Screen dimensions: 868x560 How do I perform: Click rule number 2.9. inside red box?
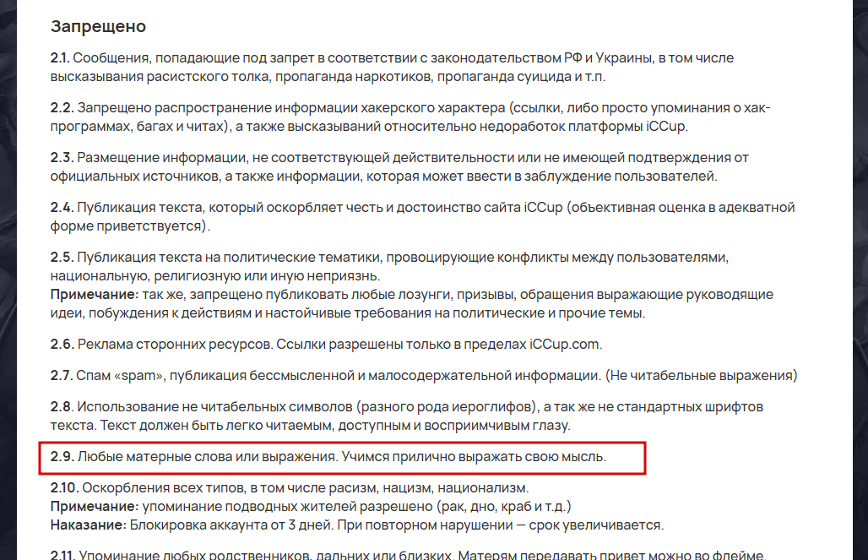coord(62,456)
